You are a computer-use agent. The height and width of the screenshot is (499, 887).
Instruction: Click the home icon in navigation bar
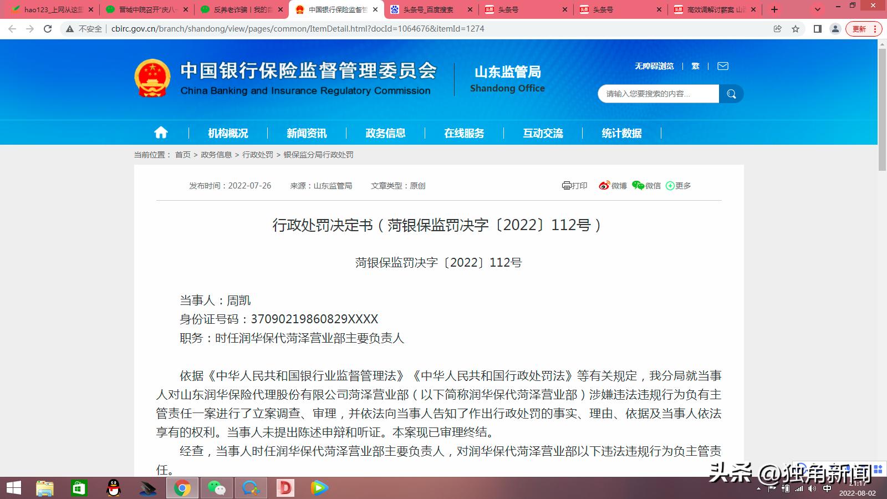click(160, 133)
